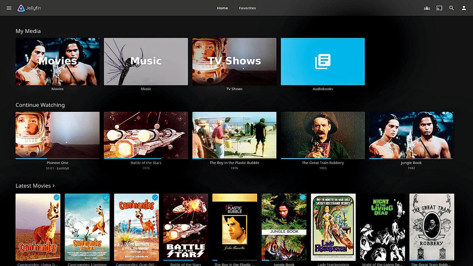
Task: Open the Lady Frankenstein poster
Action: tap(333, 227)
